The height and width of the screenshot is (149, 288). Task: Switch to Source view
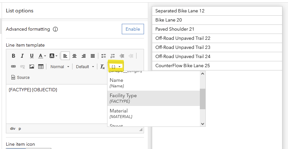tap(21, 78)
